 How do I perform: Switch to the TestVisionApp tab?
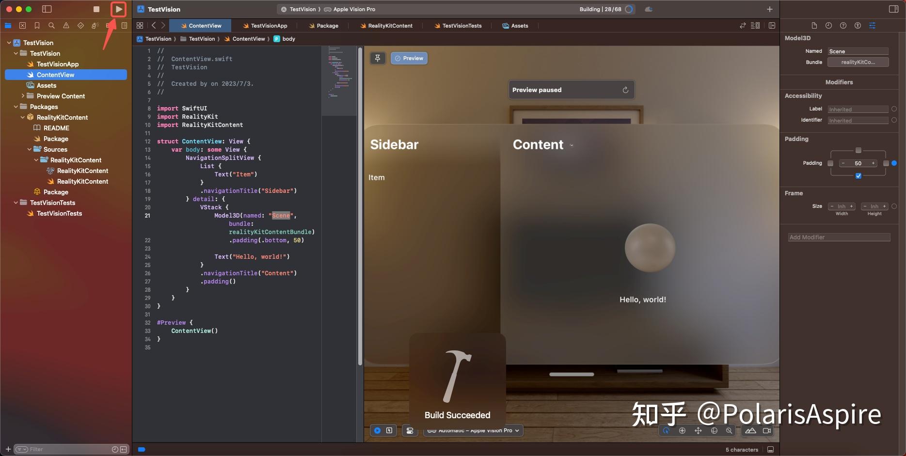pos(265,26)
